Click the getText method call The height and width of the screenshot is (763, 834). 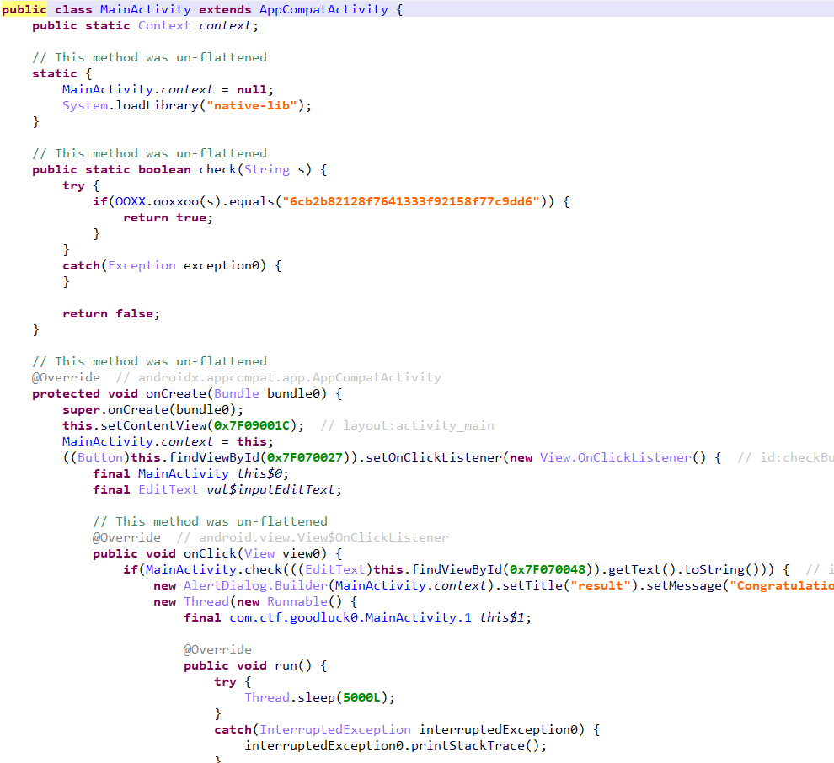pos(634,569)
